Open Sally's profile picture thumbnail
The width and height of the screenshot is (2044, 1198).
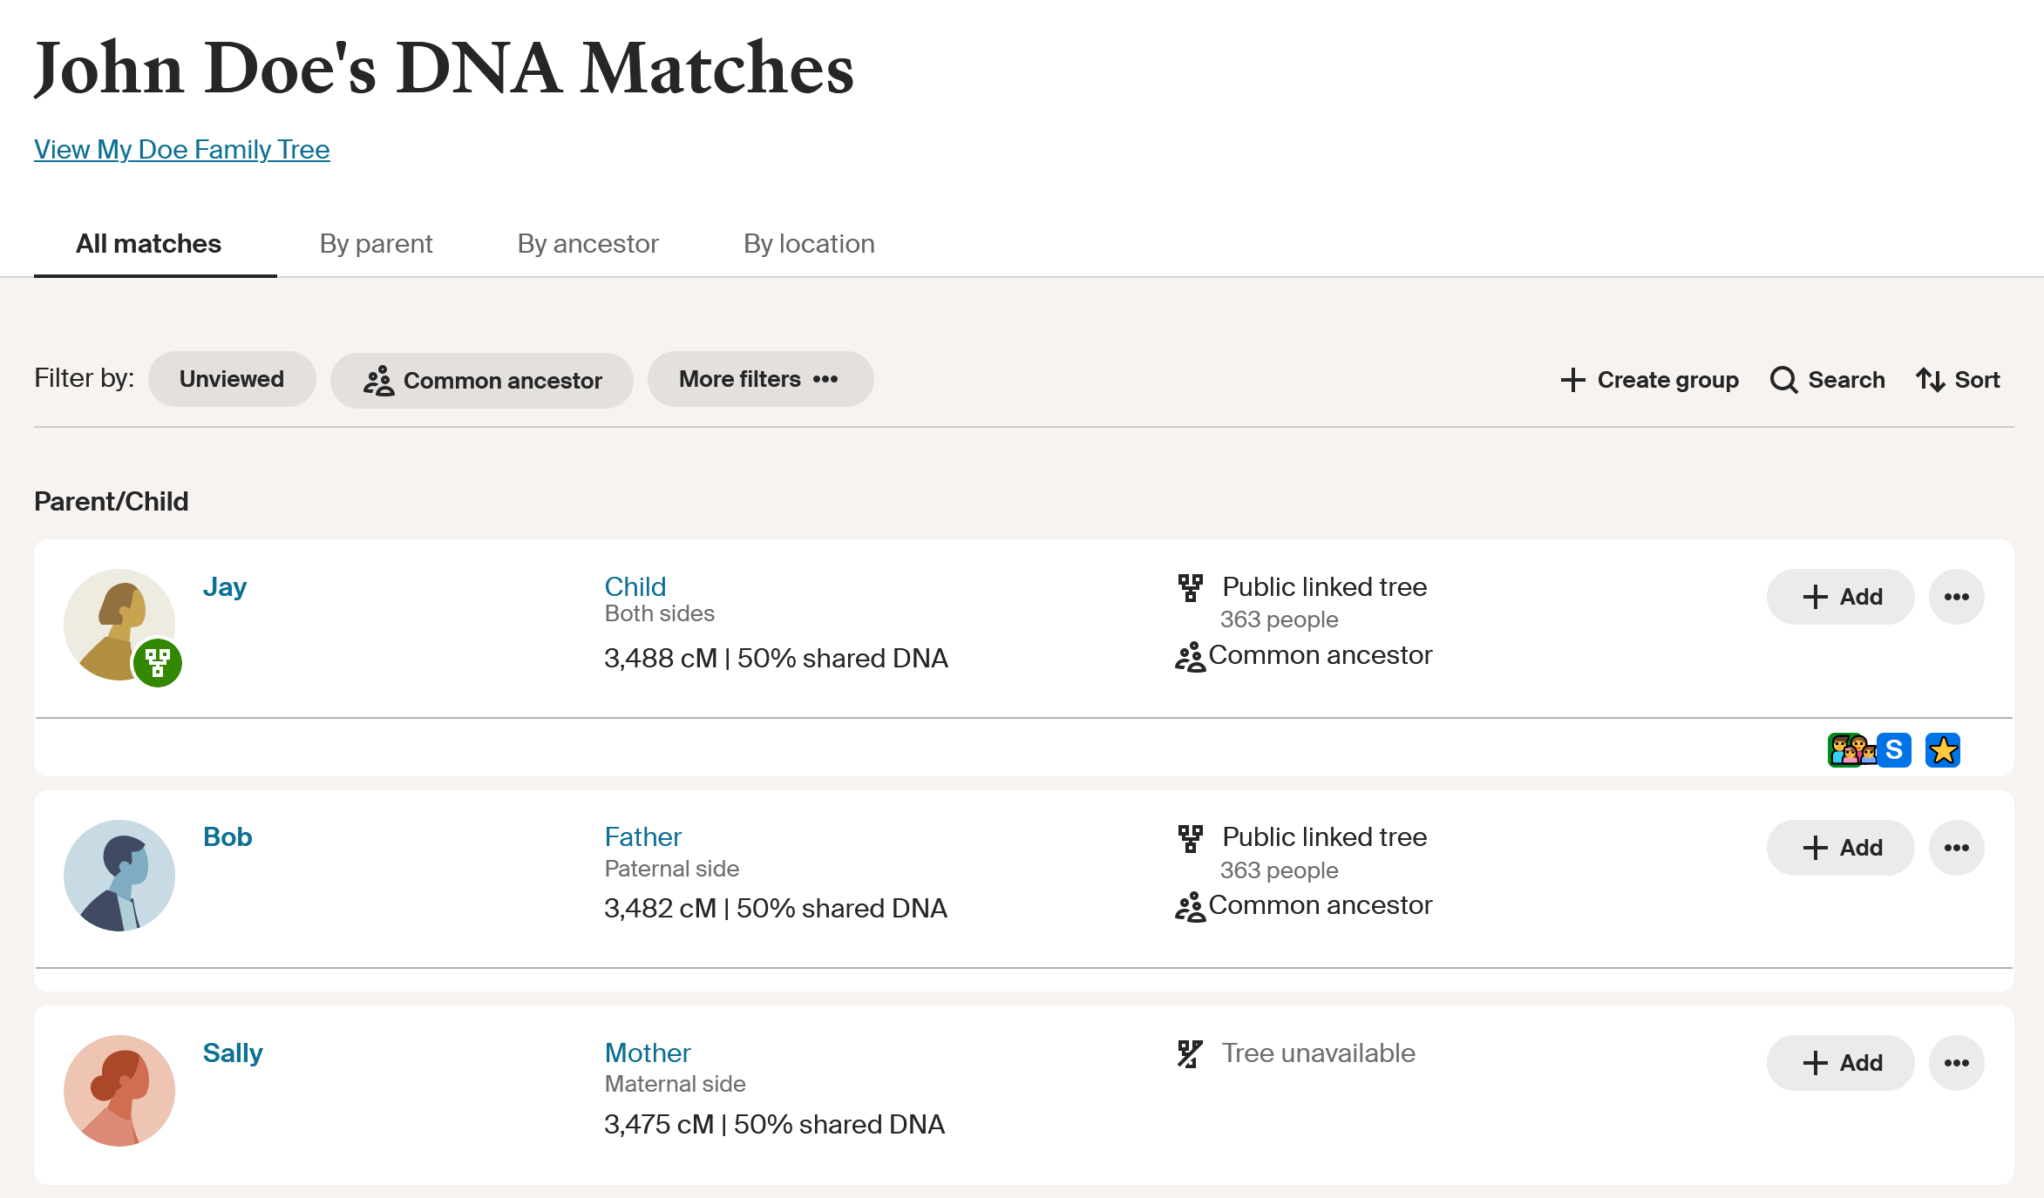coord(119,1090)
